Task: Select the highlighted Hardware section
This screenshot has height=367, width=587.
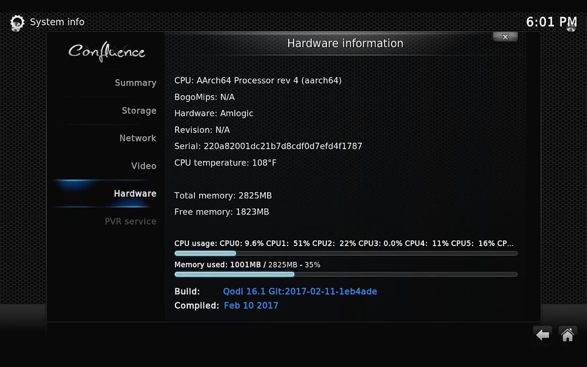Action: pos(135,193)
